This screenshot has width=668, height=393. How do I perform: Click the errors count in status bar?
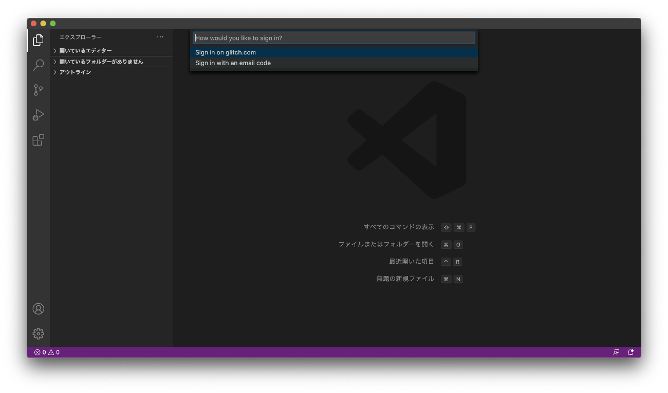point(40,352)
